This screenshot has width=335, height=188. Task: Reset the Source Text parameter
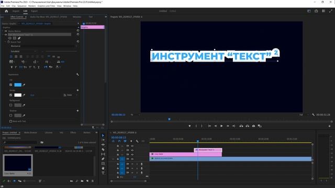coord(78,41)
